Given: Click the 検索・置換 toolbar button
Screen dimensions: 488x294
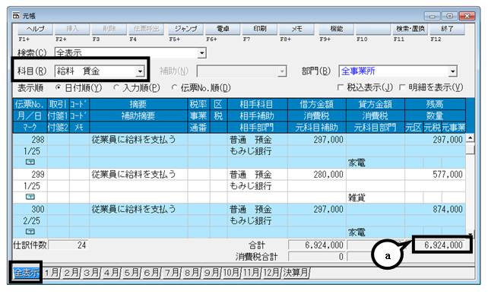Looking at the screenshot, I should (x=410, y=29).
